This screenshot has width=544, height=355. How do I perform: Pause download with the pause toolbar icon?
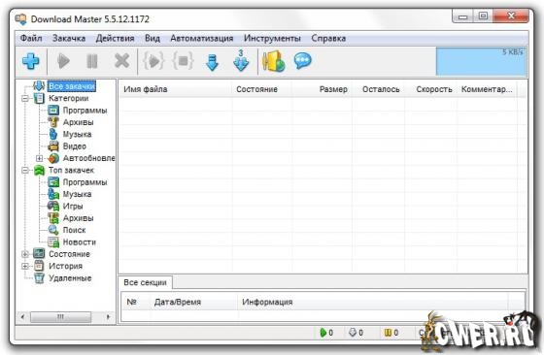92,61
